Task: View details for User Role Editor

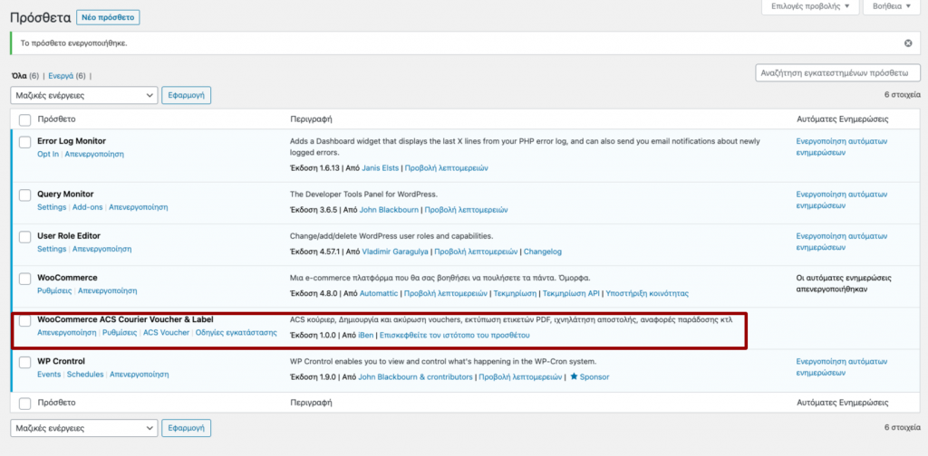Action: coord(476,251)
